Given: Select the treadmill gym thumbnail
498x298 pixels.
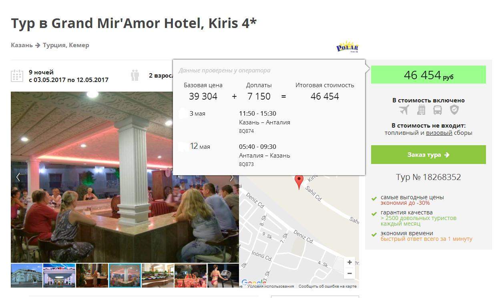Looking at the screenshot, I should coord(223,275).
